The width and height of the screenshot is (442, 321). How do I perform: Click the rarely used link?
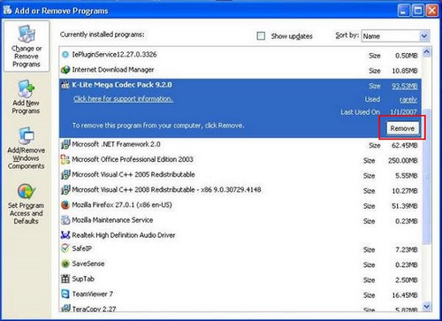[408, 100]
